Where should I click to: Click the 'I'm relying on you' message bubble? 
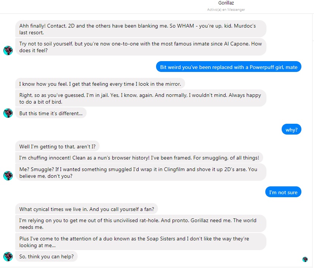point(140,224)
